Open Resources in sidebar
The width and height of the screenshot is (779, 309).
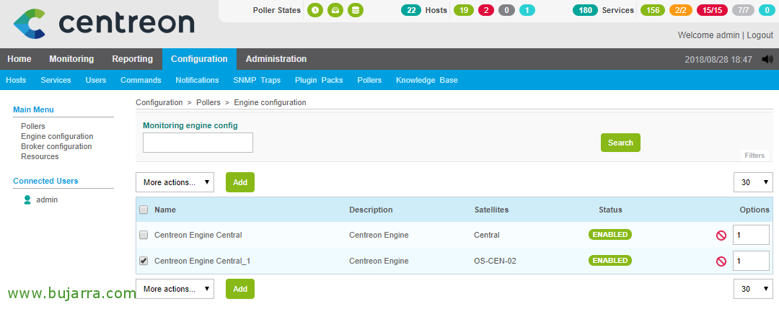coord(40,156)
